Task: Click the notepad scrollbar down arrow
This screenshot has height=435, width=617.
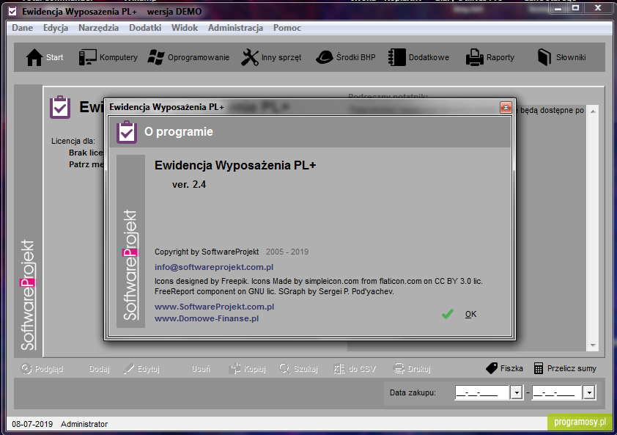Action: (593, 346)
